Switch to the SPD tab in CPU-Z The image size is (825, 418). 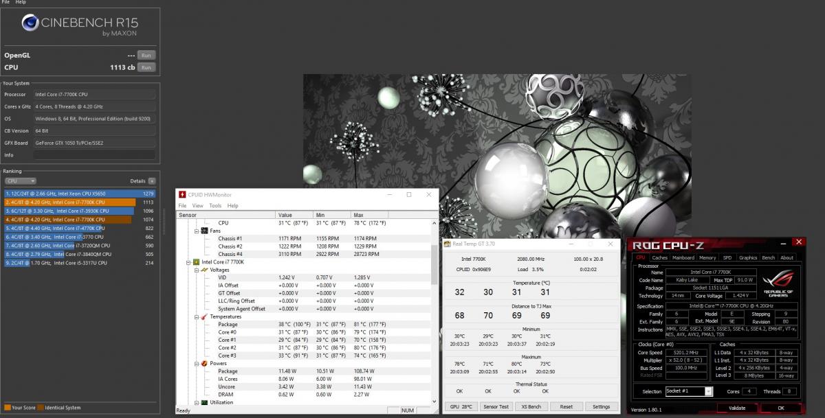(727, 258)
